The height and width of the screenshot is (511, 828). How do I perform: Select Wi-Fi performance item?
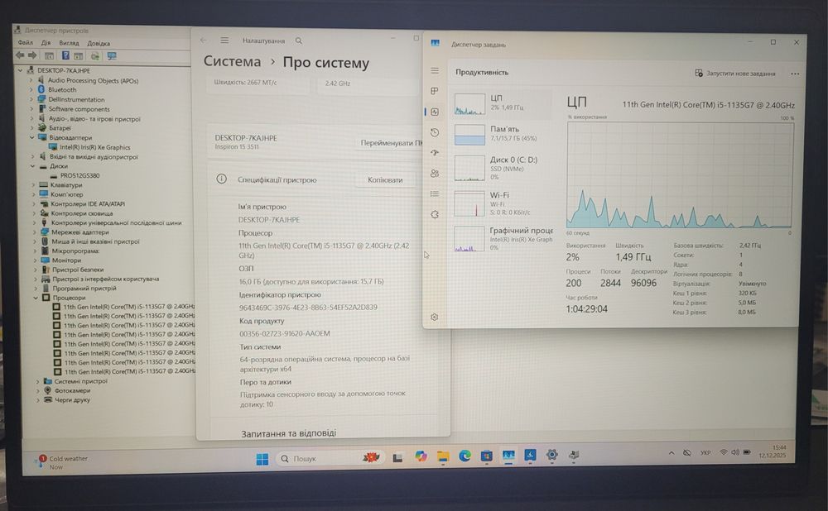click(503, 203)
